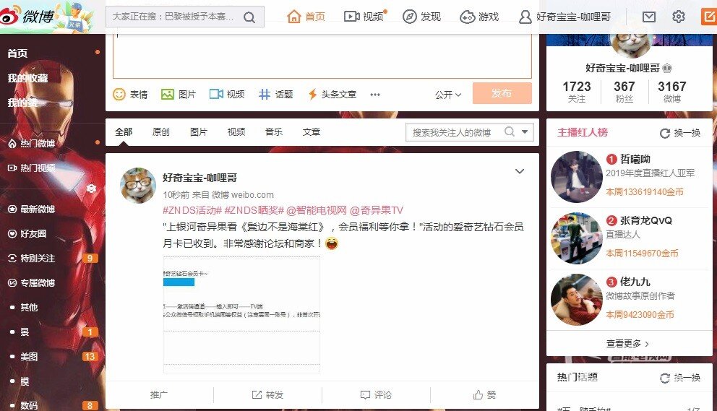This screenshot has height=411, width=717.
Task: Open the 视频 nav item in header
Action: coord(364,17)
